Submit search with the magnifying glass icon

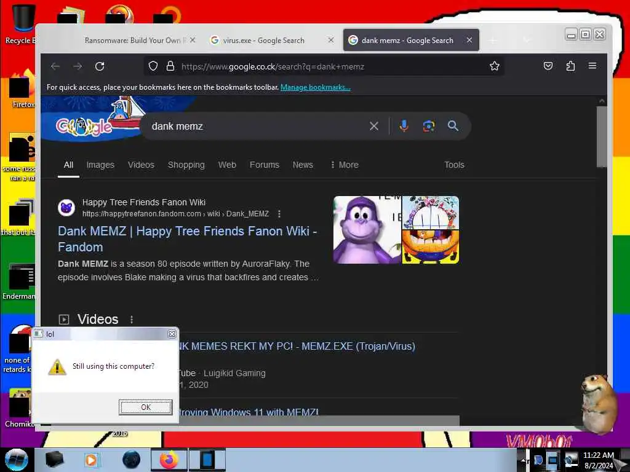pyautogui.click(x=453, y=126)
